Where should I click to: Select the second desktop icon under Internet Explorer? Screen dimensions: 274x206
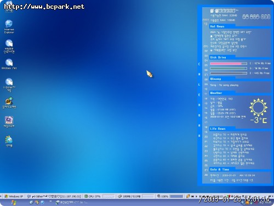(9, 46)
